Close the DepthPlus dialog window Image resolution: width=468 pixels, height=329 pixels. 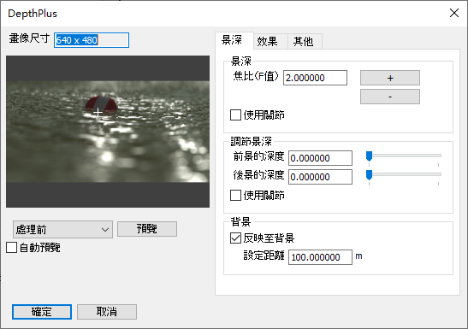pyautogui.click(x=454, y=13)
